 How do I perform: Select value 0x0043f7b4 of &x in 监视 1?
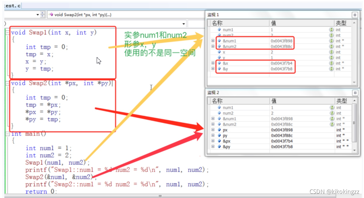point(282,63)
